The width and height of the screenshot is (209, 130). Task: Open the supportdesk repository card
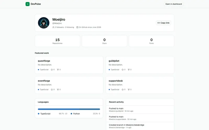[x=140, y=85]
